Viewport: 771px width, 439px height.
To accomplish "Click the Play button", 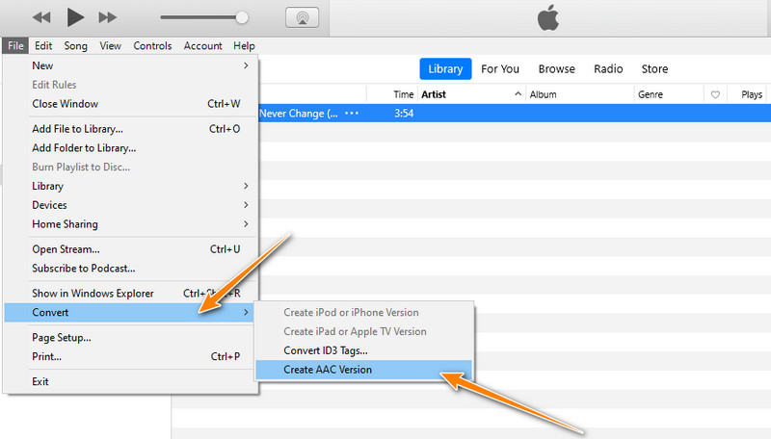I will coord(75,17).
